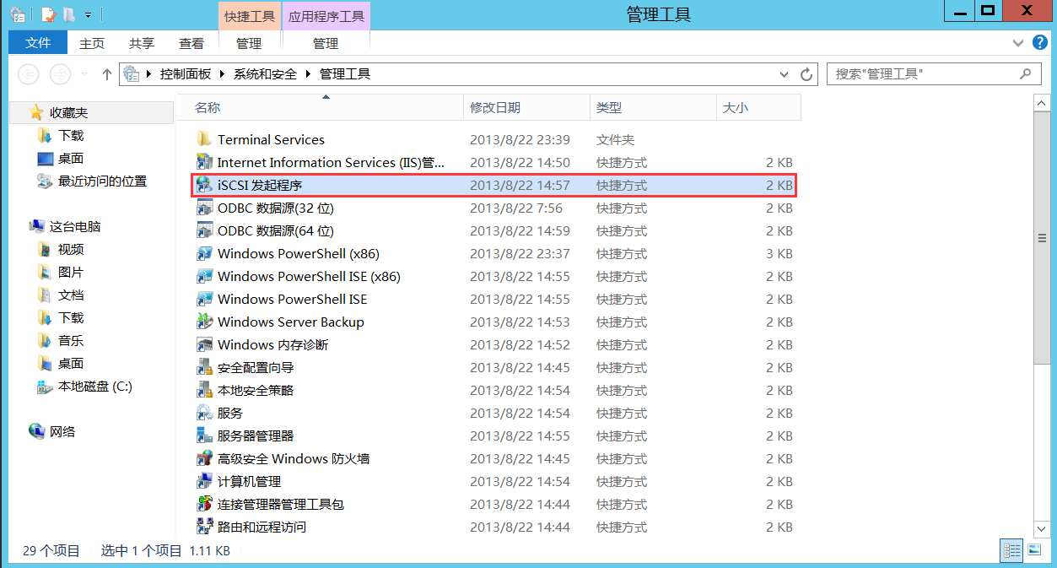Click the Internet Information Services (IIS) shortcut icon

pyautogui.click(x=203, y=162)
